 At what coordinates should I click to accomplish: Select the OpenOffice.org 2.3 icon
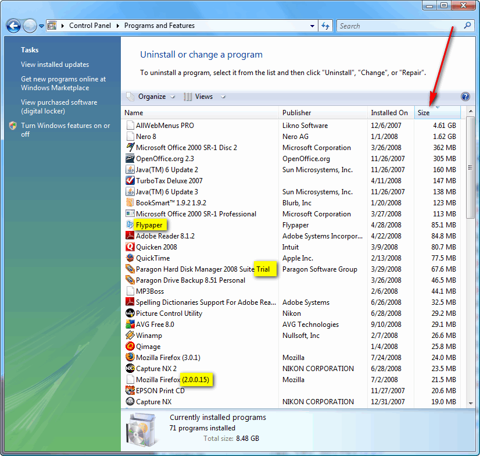click(x=130, y=158)
